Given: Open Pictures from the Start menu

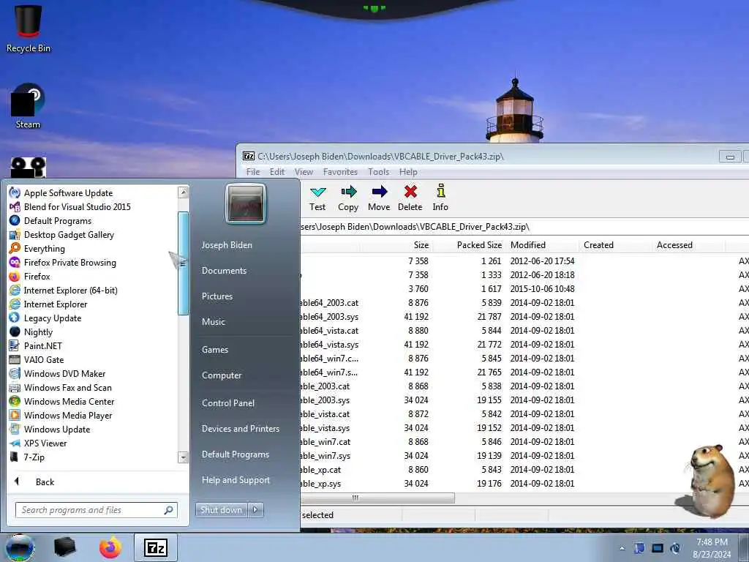Looking at the screenshot, I should tap(217, 296).
